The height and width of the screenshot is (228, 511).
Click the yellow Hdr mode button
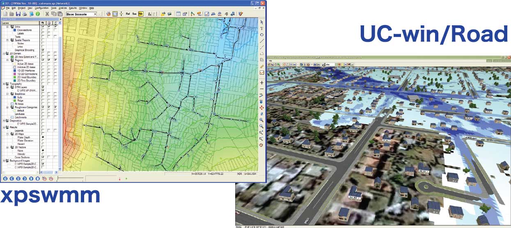pos(141,14)
